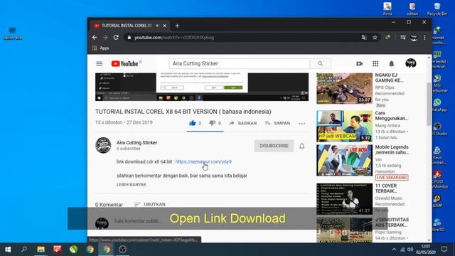Image resolution: width=455 pixels, height=256 pixels.
Task: Open the action center notification icon
Action: [444, 250]
